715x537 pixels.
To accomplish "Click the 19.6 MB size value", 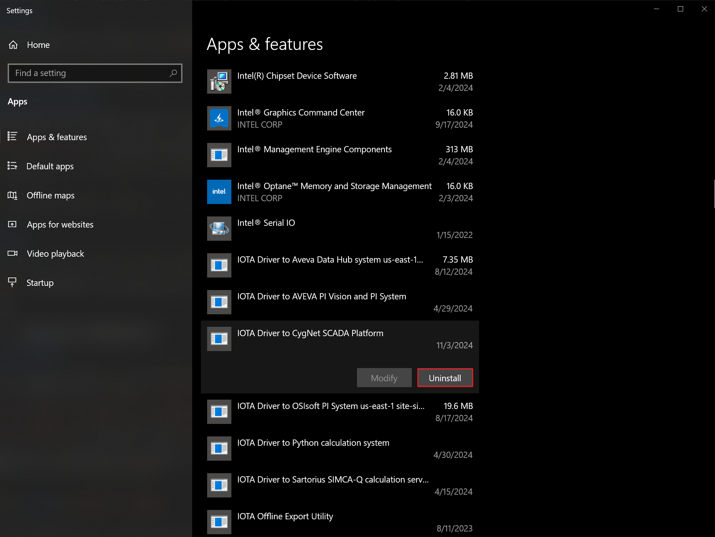I will (458, 406).
